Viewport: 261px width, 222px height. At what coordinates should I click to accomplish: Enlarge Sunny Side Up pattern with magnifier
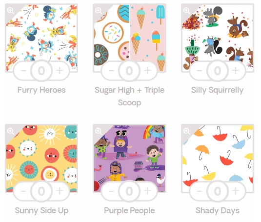[11, 131]
